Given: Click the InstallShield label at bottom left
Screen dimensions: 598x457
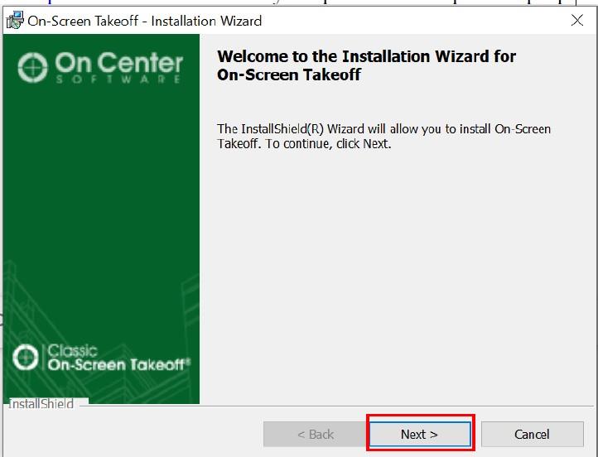Looking at the screenshot, I should 41,404.
